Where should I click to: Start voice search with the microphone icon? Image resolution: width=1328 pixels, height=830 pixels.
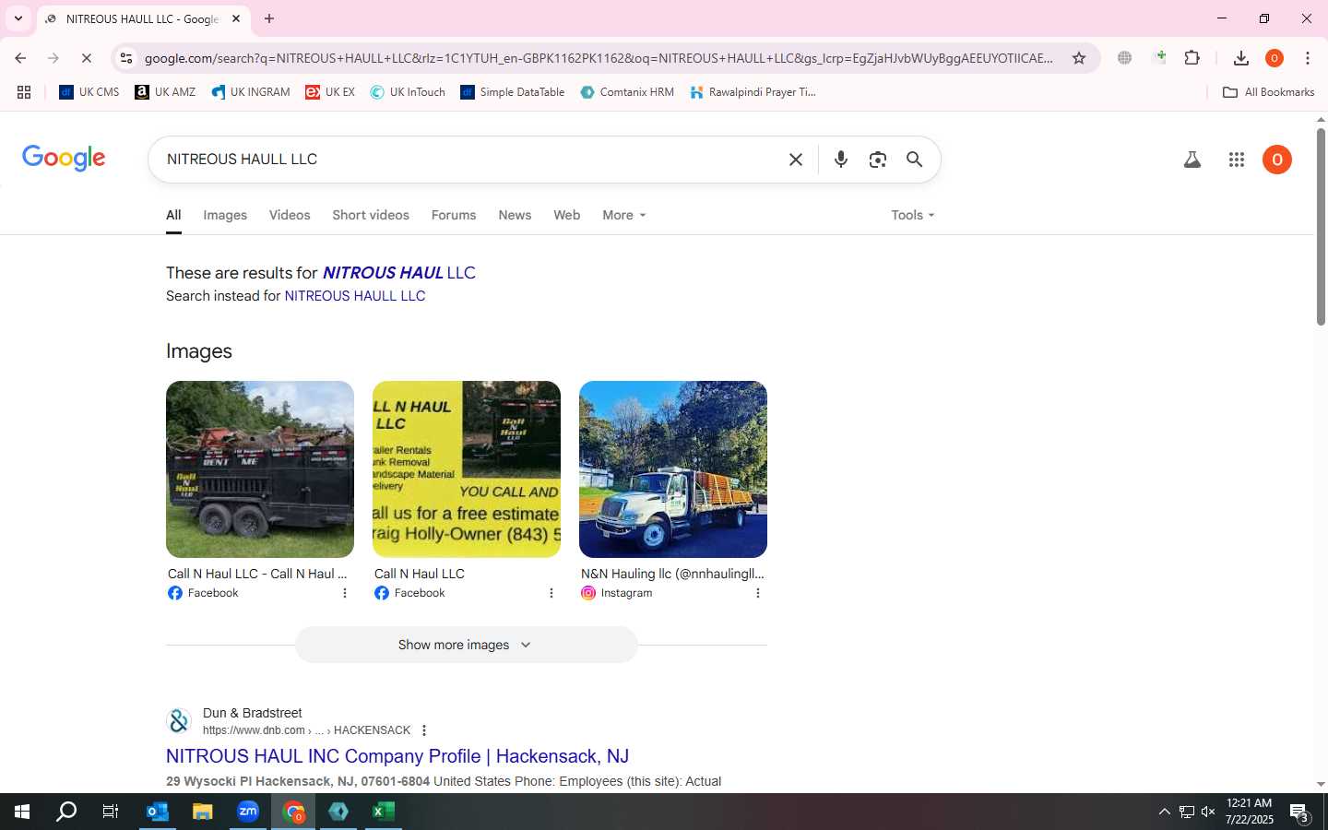point(841,160)
